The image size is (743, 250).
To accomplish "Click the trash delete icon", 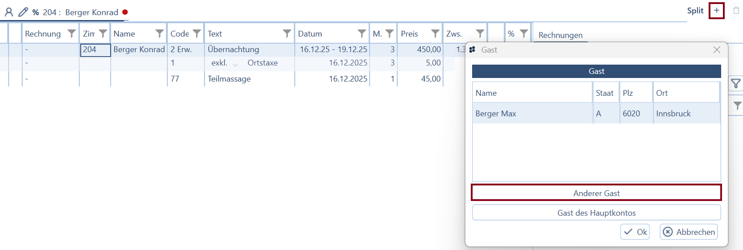I will pyautogui.click(x=736, y=11).
